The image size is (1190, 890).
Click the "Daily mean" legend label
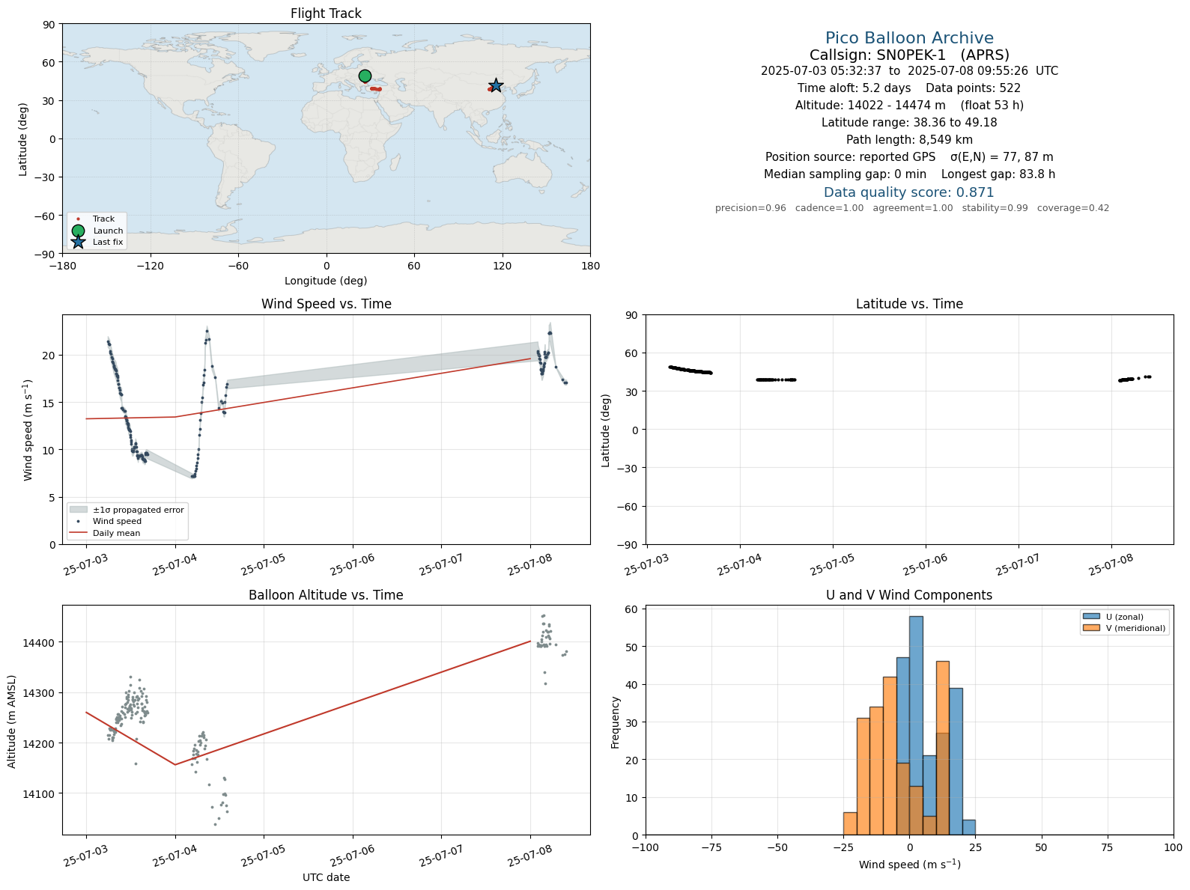[x=117, y=533]
